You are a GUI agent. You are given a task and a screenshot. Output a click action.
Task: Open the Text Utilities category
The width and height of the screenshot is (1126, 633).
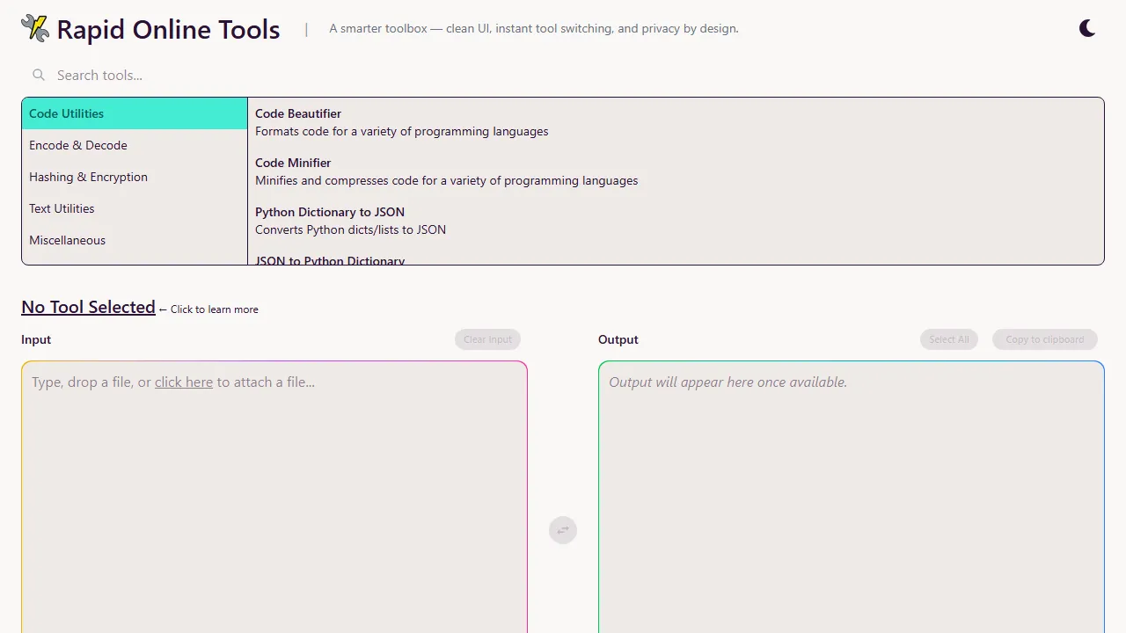click(62, 208)
